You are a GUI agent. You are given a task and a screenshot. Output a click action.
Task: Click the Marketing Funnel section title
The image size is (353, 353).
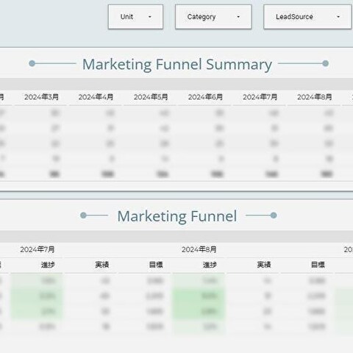[x=177, y=216]
